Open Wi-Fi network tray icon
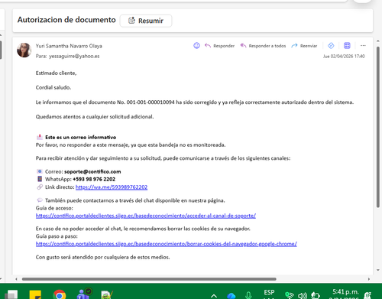 [290, 295]
